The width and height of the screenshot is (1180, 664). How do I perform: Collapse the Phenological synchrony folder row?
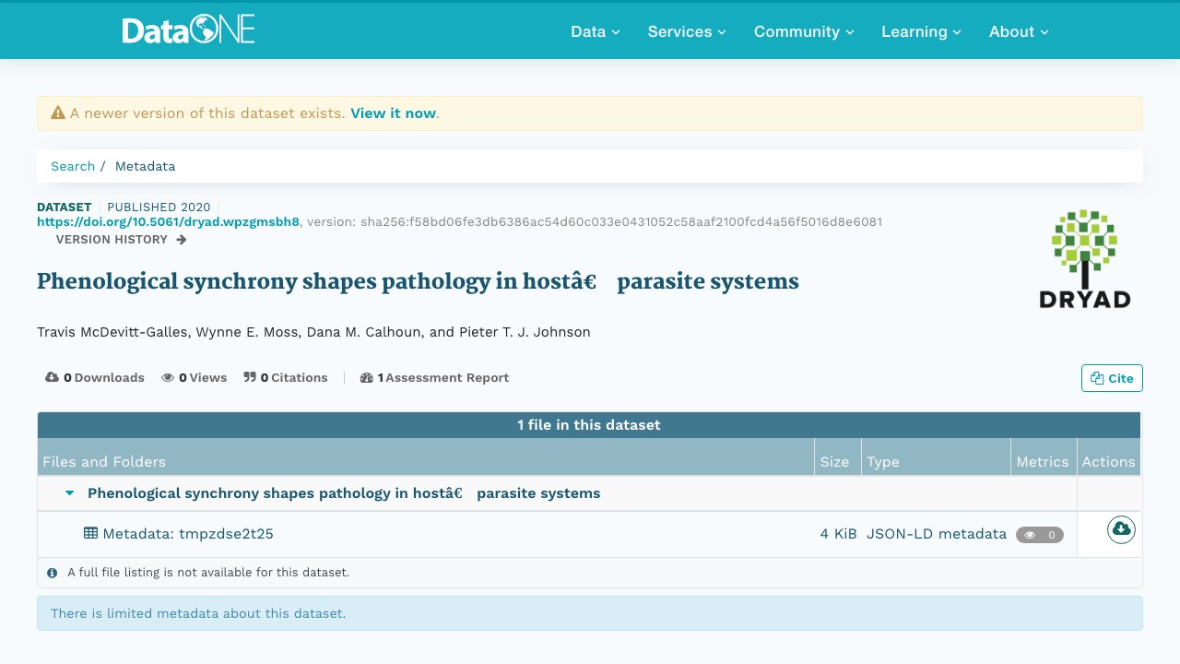pyautogui.click(x=69, y=493)
